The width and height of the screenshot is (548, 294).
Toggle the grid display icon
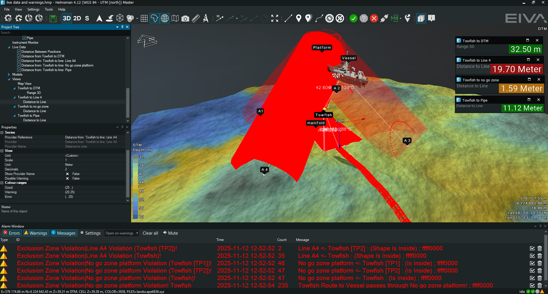tap(144, 19)
